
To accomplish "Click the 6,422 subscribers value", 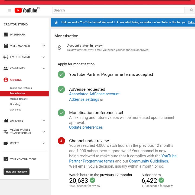I will (149, 181).
